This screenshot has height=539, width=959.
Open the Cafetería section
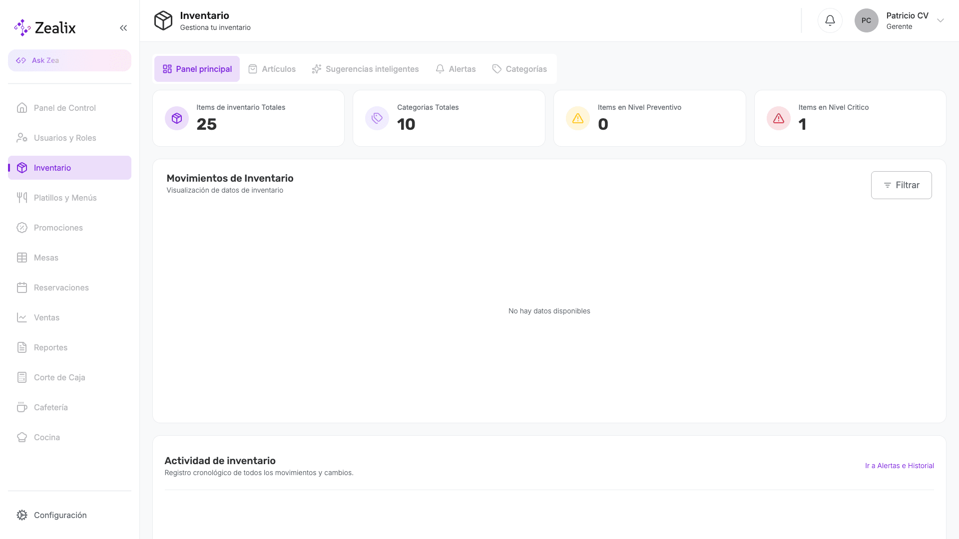69,407
